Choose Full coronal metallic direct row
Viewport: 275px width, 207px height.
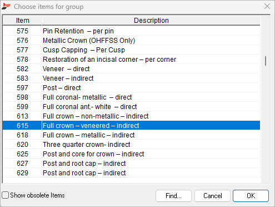coord(132,97)
